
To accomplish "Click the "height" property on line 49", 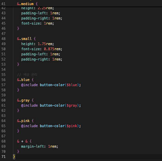I will [x=27, y=44].
